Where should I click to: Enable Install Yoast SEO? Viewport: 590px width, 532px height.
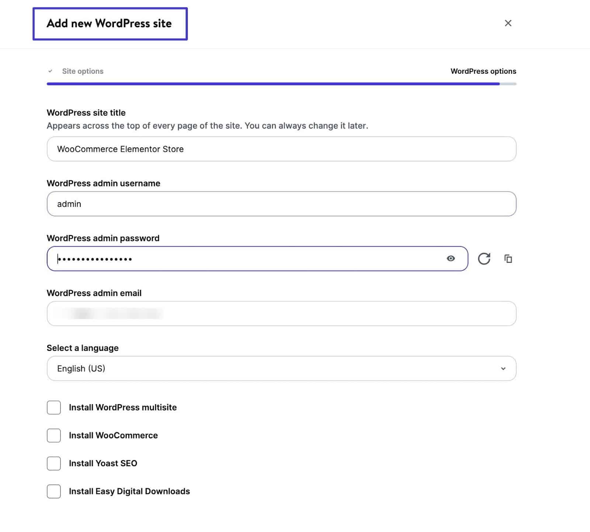pyautogui.click(x=53, y=463)
